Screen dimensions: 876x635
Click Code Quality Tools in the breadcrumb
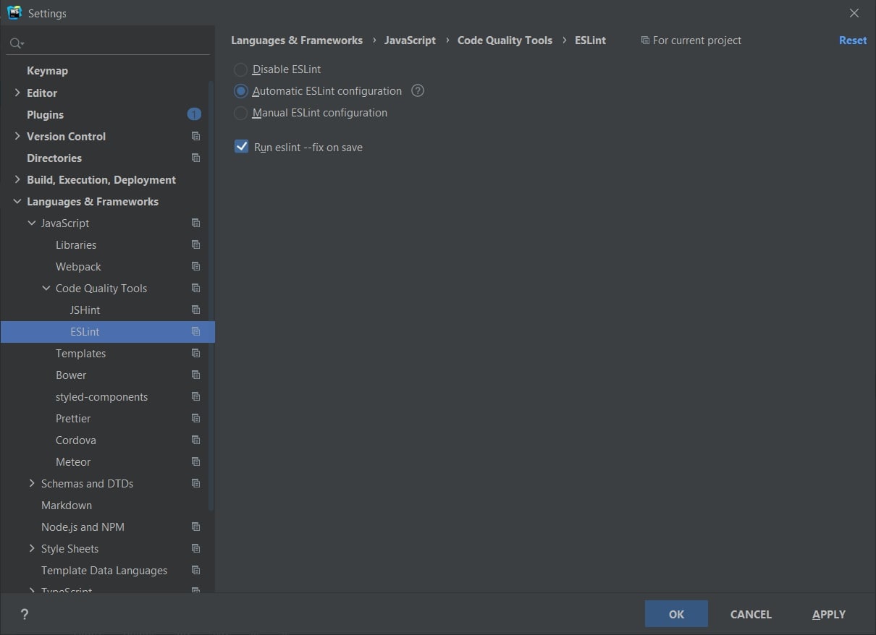coord(505,41)
